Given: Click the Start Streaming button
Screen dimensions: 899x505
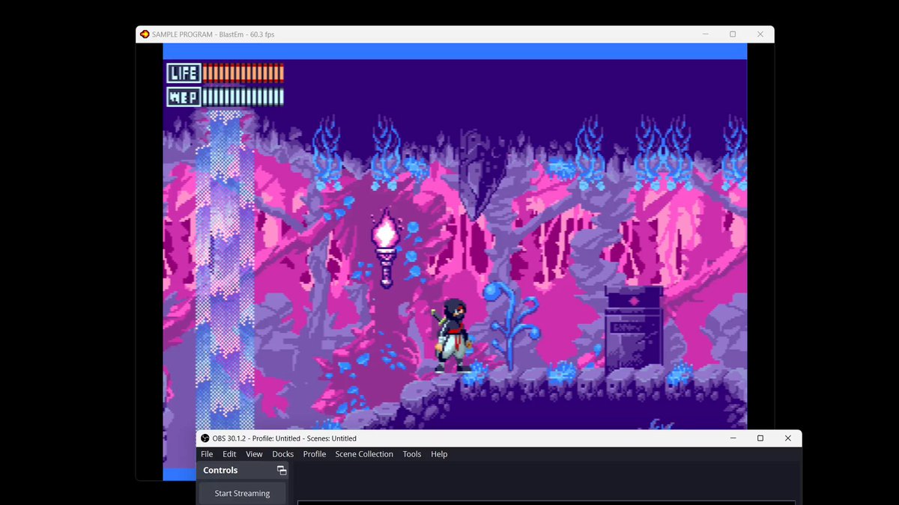Looking at the screenshot, I should (x=242, y=494).
